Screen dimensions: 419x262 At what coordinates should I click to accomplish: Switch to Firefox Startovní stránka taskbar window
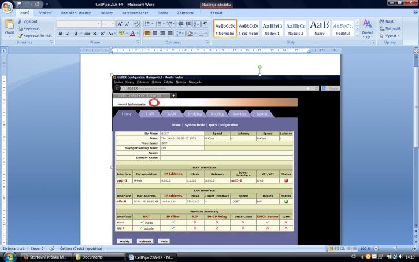click(x=46, y=257)
